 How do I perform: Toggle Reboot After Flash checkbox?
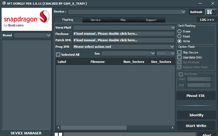click(180, 67)
